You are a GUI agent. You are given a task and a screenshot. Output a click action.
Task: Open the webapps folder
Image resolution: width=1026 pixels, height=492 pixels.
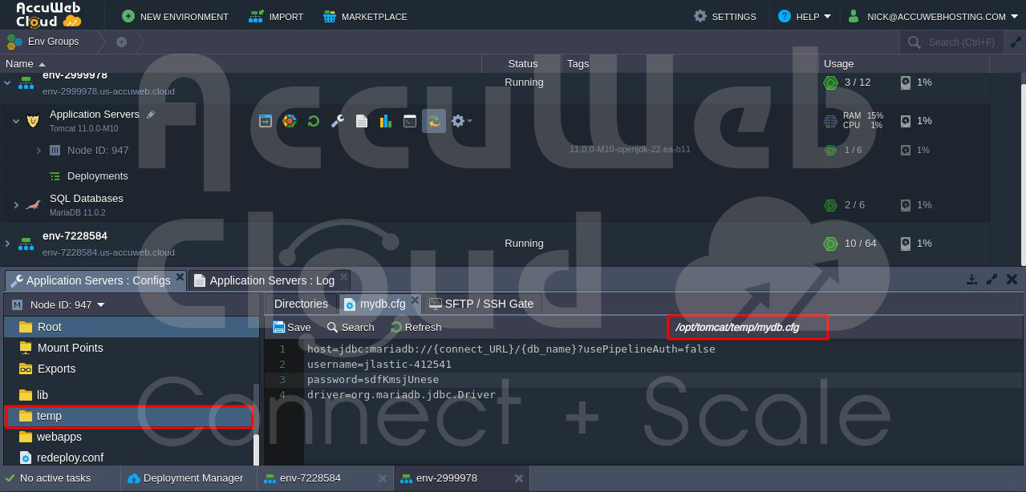pos(59,437)
